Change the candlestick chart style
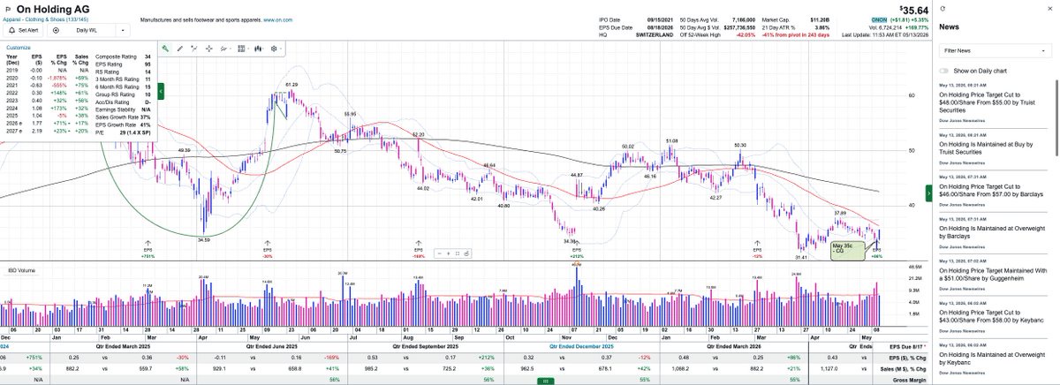This screenshot has height=385, width=1060. click(260, 49)
